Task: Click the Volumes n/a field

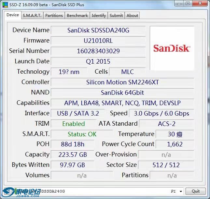Action: tap(82, 175)
